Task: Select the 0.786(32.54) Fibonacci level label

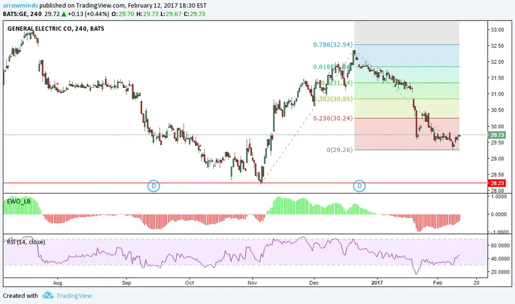Action: (x=333, y=45)
